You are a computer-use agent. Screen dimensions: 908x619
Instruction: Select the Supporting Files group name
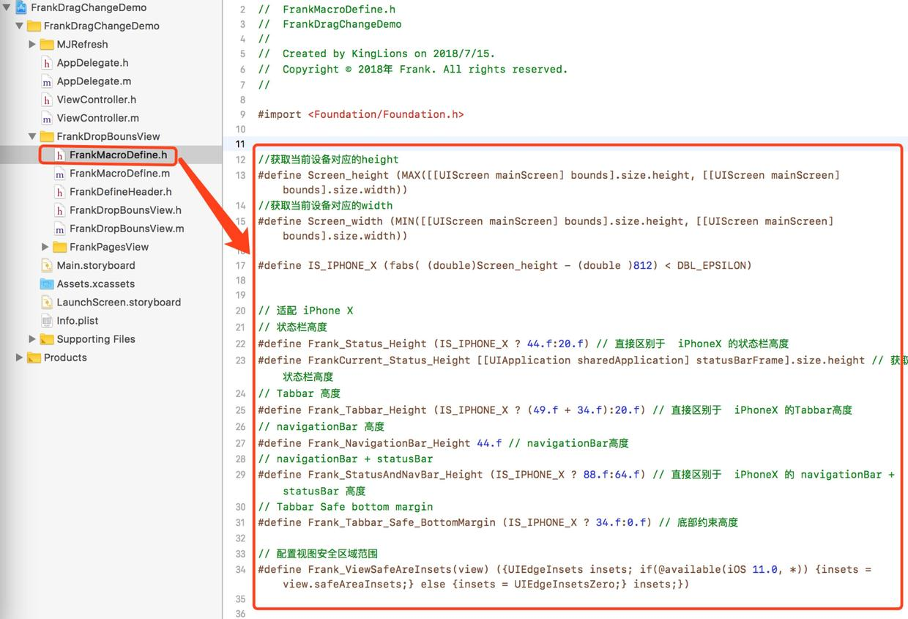pos(96,339)
